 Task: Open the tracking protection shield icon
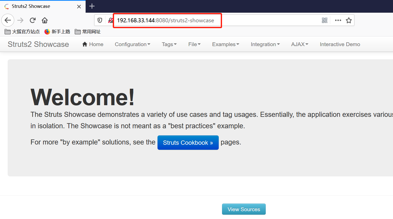[100, 20]
